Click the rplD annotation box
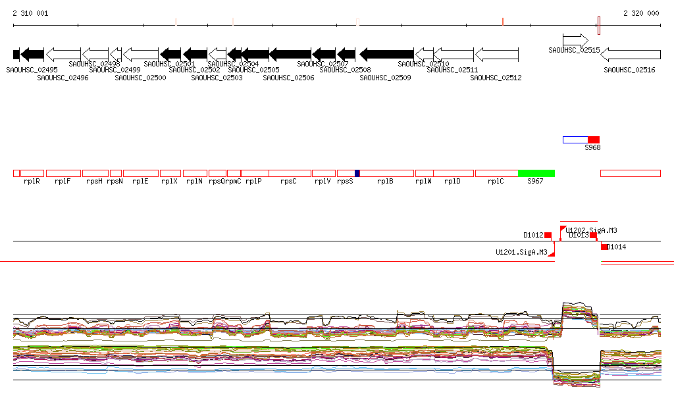This screenshot has height=402, width=674. click(x=453, y=173)
